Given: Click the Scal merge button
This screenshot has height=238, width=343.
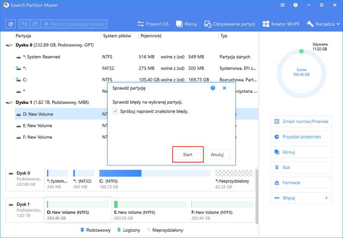Looking at the screenshot, I should [x=301, y=167].
